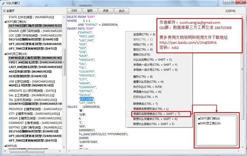The height and width of the screenshot is (156, 247).
Task: Select EMPNO【员工编号】 tree row
Action: [x=35, y=58]
